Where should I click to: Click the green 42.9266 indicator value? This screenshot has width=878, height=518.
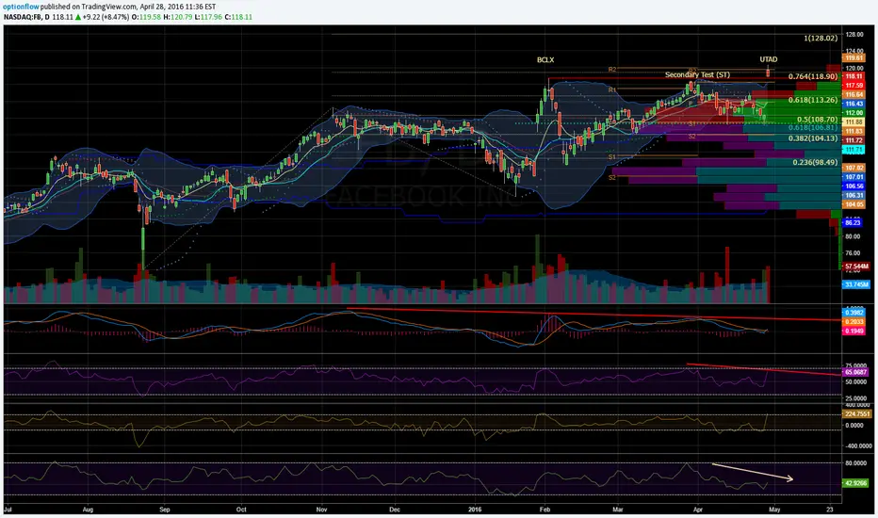coord(855,483)
